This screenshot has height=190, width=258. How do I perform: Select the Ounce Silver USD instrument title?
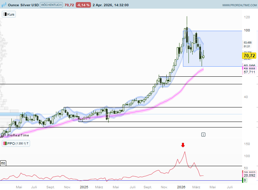23,5
